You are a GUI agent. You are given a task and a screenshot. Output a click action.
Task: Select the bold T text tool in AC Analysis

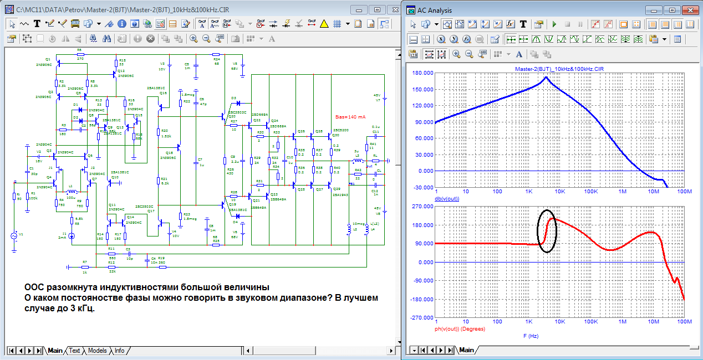click(x=522, y=24)
